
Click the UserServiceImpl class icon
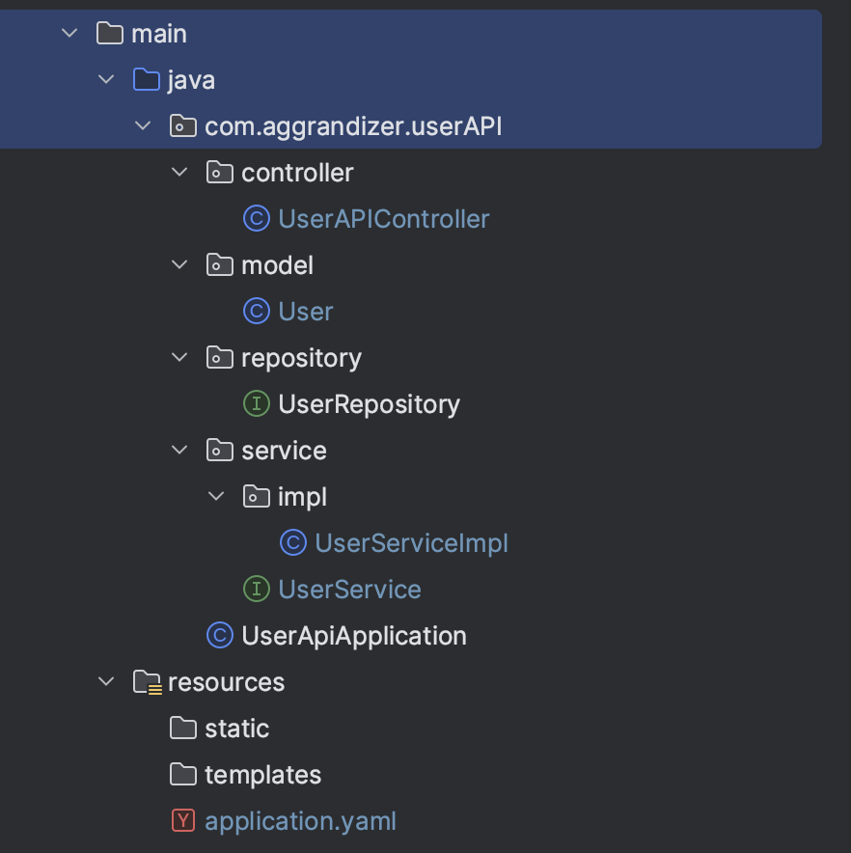coord(292,543)
